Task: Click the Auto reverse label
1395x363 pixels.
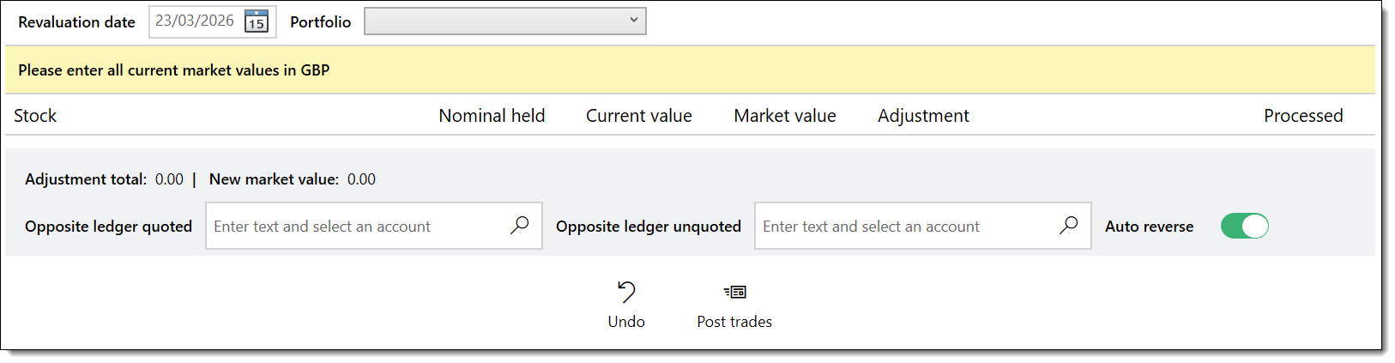Action: coord(1149,227)
